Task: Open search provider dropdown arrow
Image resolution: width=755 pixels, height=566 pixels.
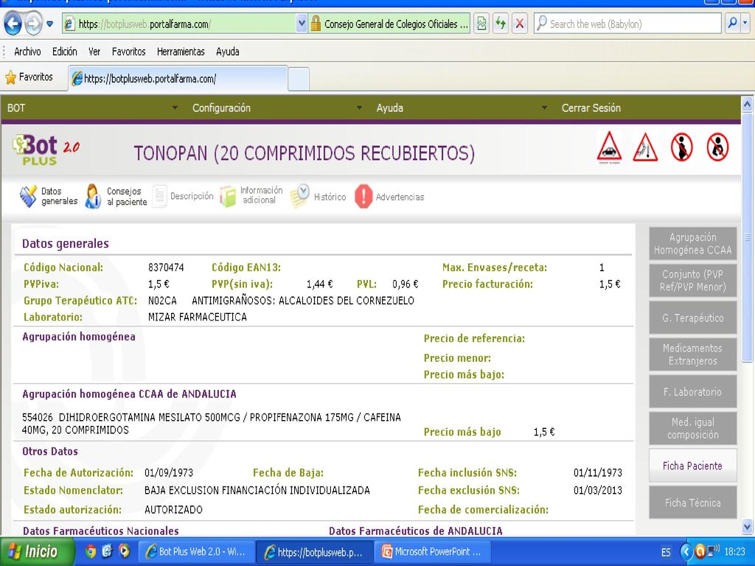Action: [745, 24]
